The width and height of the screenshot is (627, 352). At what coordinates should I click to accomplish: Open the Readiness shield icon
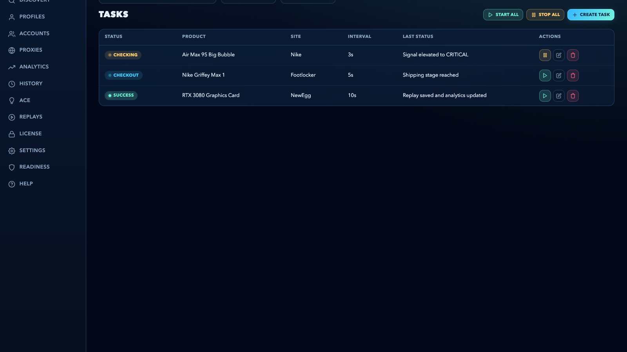[11, 167]
